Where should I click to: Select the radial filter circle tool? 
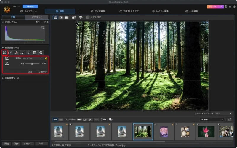[41, 52]
